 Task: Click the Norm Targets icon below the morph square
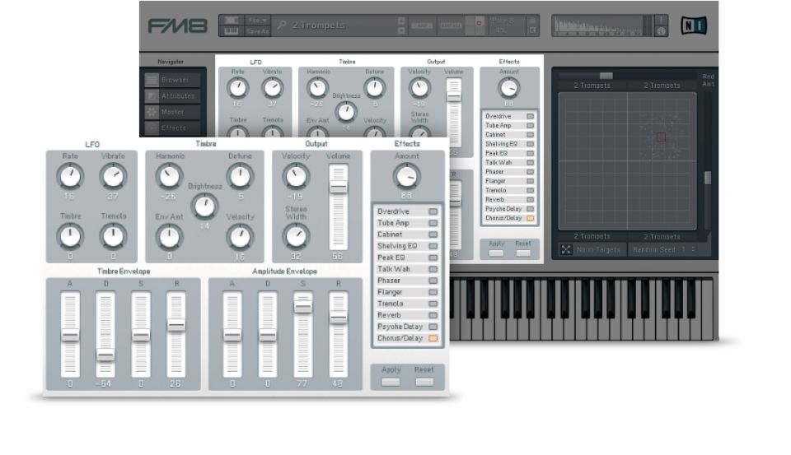point(566,249)
